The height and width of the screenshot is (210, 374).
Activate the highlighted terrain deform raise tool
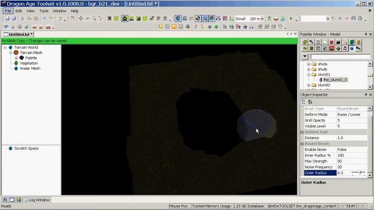[124, 19]
